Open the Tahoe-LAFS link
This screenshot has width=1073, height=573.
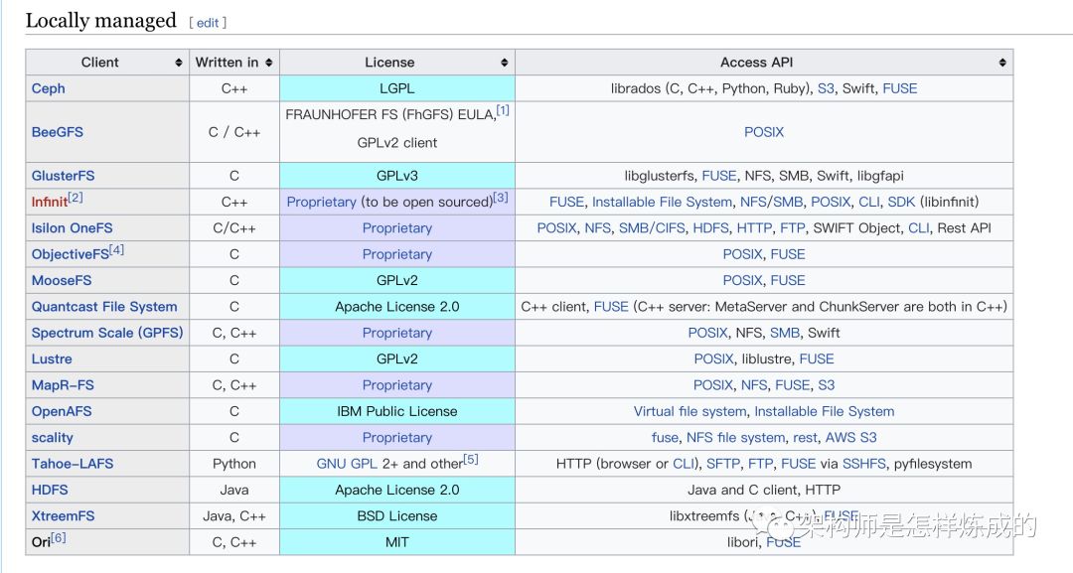click(x=73, y=464)
